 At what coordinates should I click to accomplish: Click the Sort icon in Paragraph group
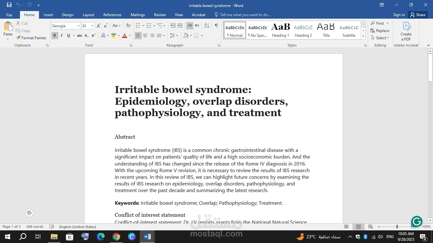pos(207,25)
